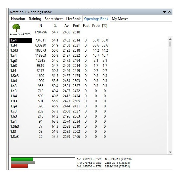Close the Notation + Openings Book panel
The height and width of the screenshot is (179, 179).
tap(169, 12)
